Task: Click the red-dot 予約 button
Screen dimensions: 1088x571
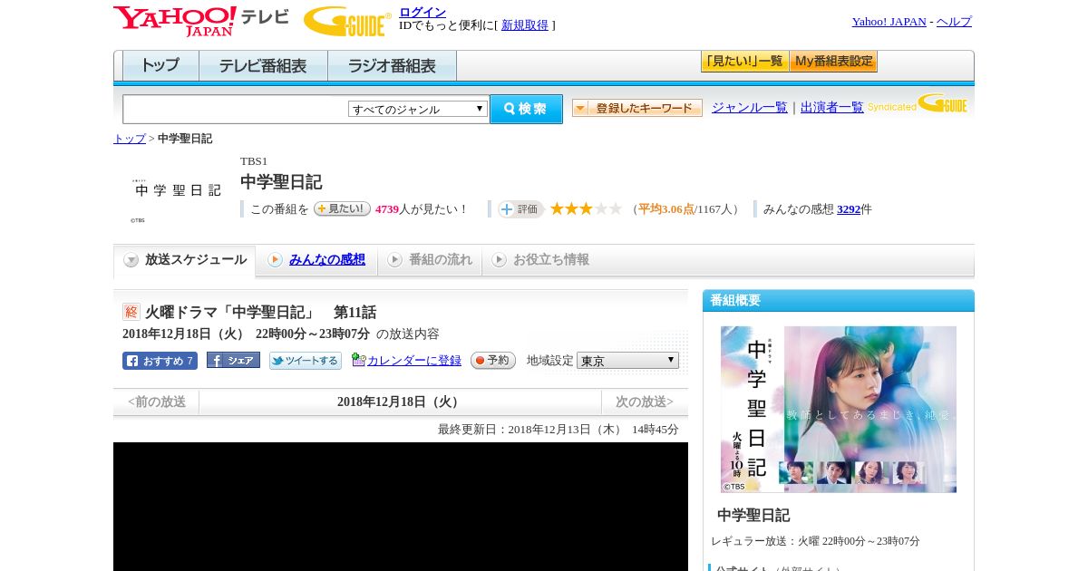Action: pyautogui.click(x=493, y=360)
